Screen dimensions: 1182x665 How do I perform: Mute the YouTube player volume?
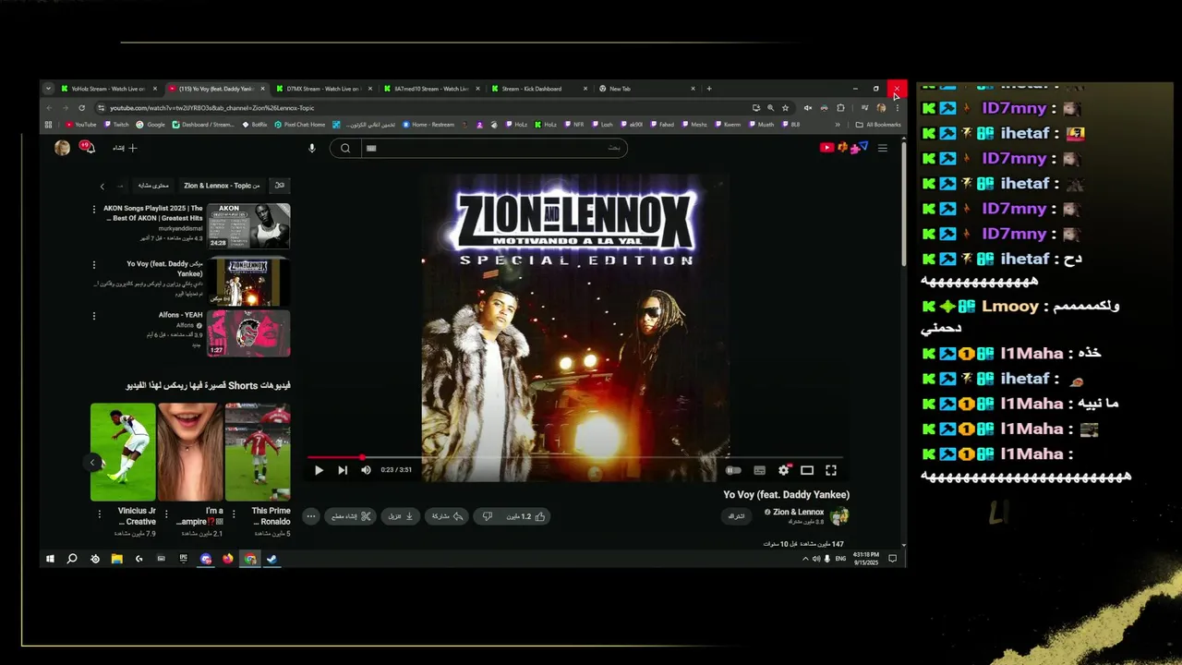coord(366,470)
